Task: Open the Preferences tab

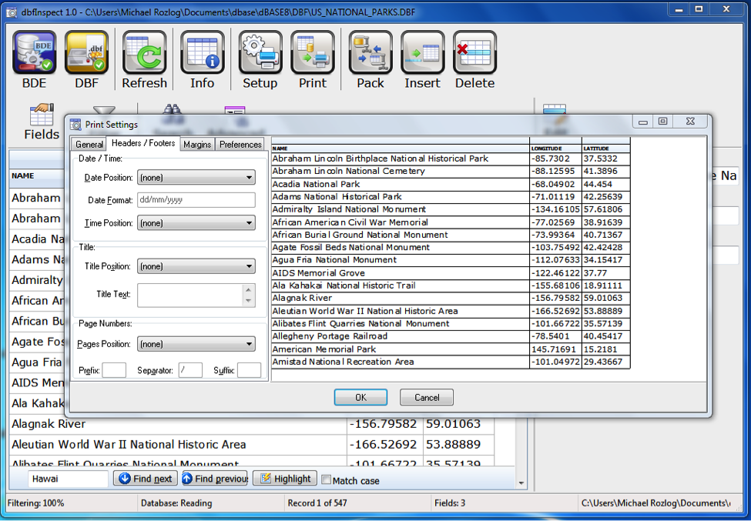Action: (240, 144)
